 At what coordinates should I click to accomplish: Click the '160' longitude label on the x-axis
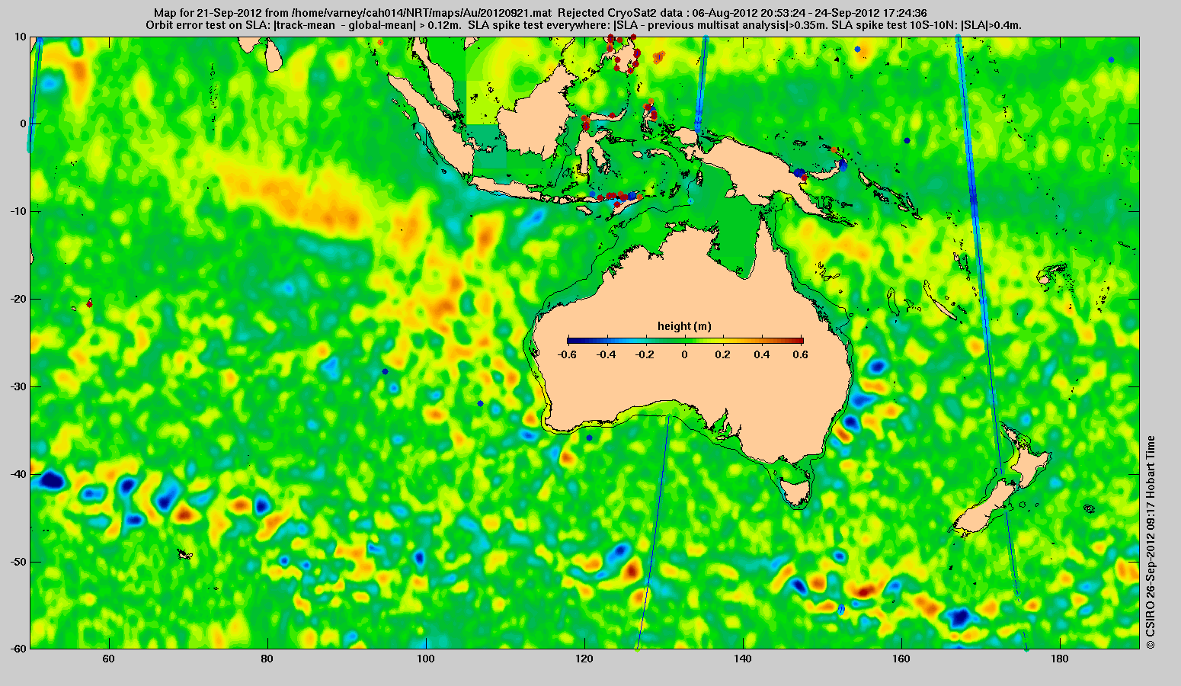[902, 659]
